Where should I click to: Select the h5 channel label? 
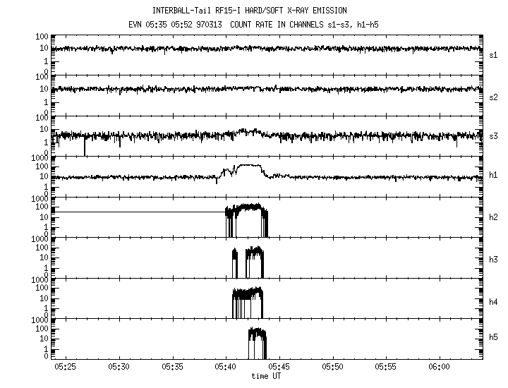point(494,337)
